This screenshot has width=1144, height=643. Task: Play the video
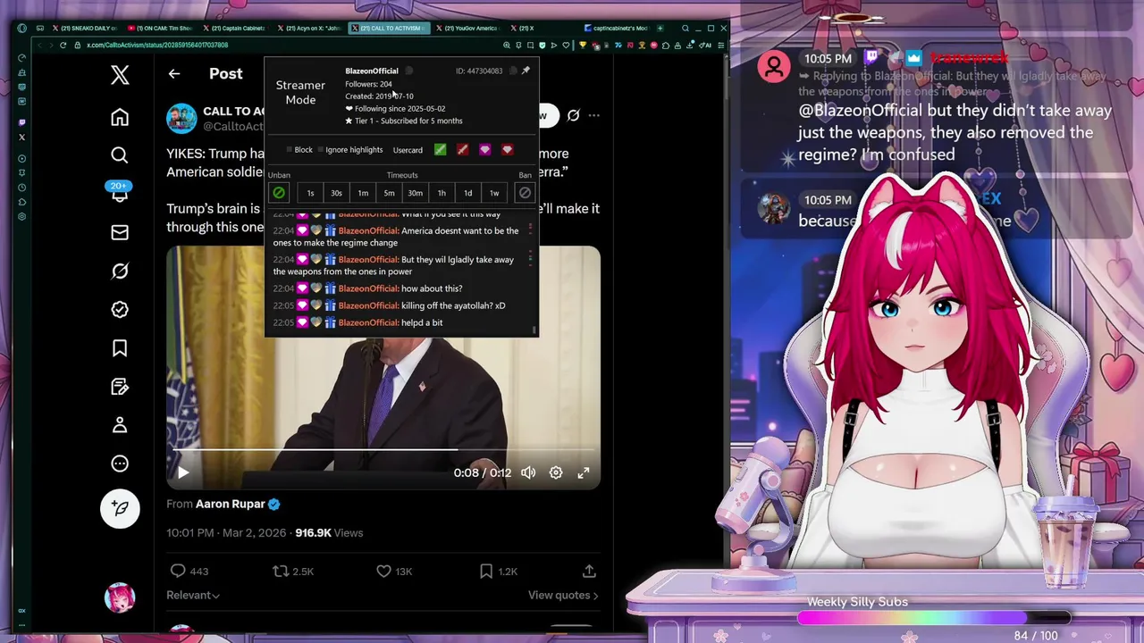point(182,472)
